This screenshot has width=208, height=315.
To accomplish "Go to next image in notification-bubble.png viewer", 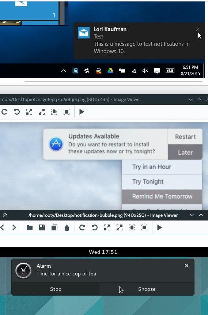I will [14, 227].
